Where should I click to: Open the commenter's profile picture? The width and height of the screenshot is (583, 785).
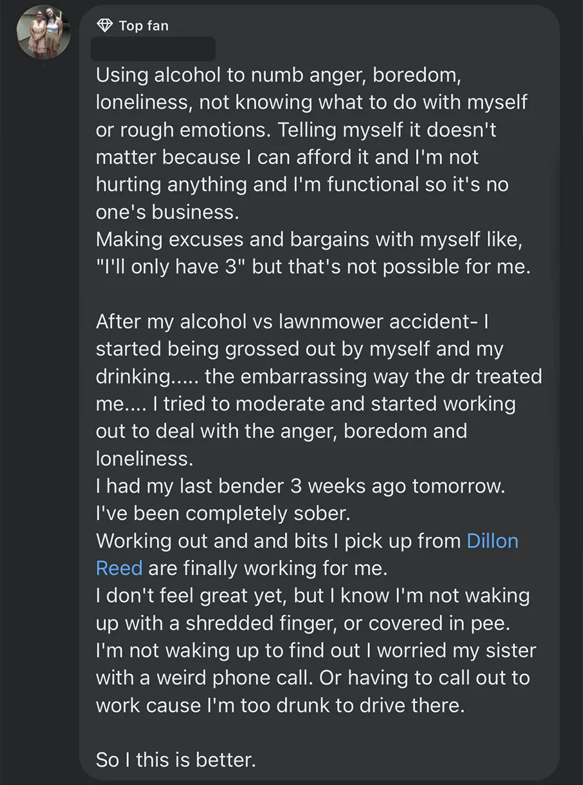pos(44,32)
